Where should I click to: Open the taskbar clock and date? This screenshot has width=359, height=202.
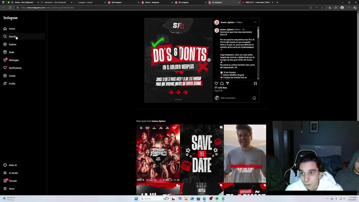coord(353,199)
